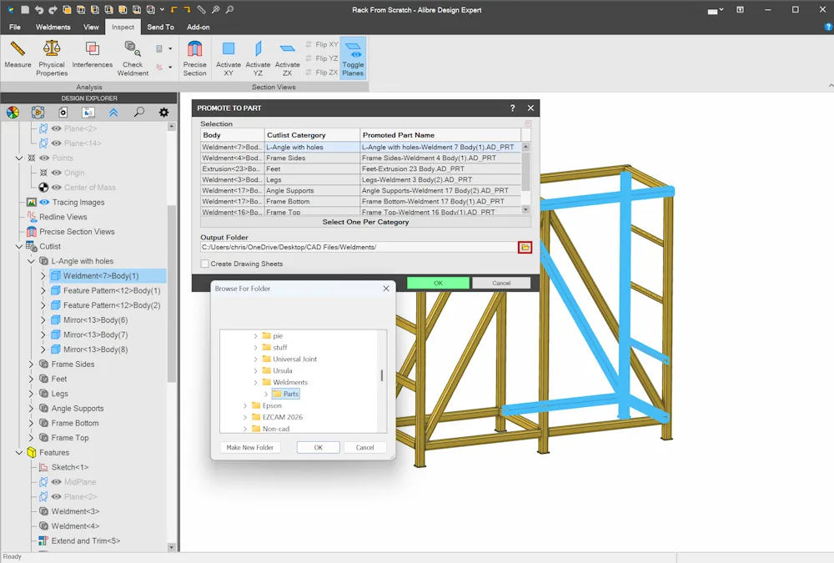Click the Toggle Planes button
Viewport: 834px width, 563px height.
point(353,58)
